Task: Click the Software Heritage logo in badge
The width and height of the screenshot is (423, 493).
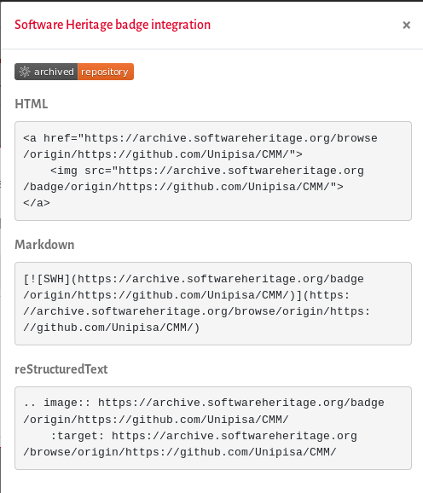Action: coord(25,72)
